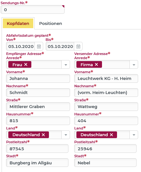Switch to the Positionen tab
The image size is (141, 172).
(51, 23)
